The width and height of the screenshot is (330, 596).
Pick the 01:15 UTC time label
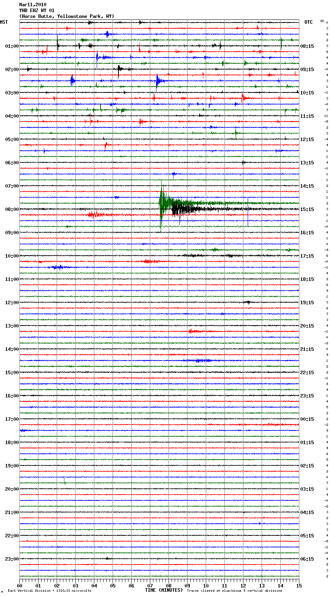point(307,443)
